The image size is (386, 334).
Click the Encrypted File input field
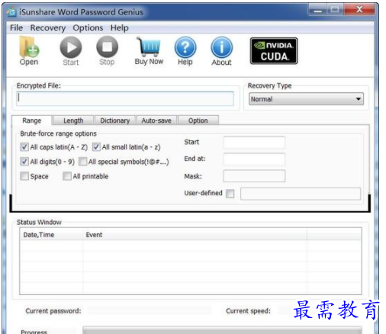(x=125, y=98)
